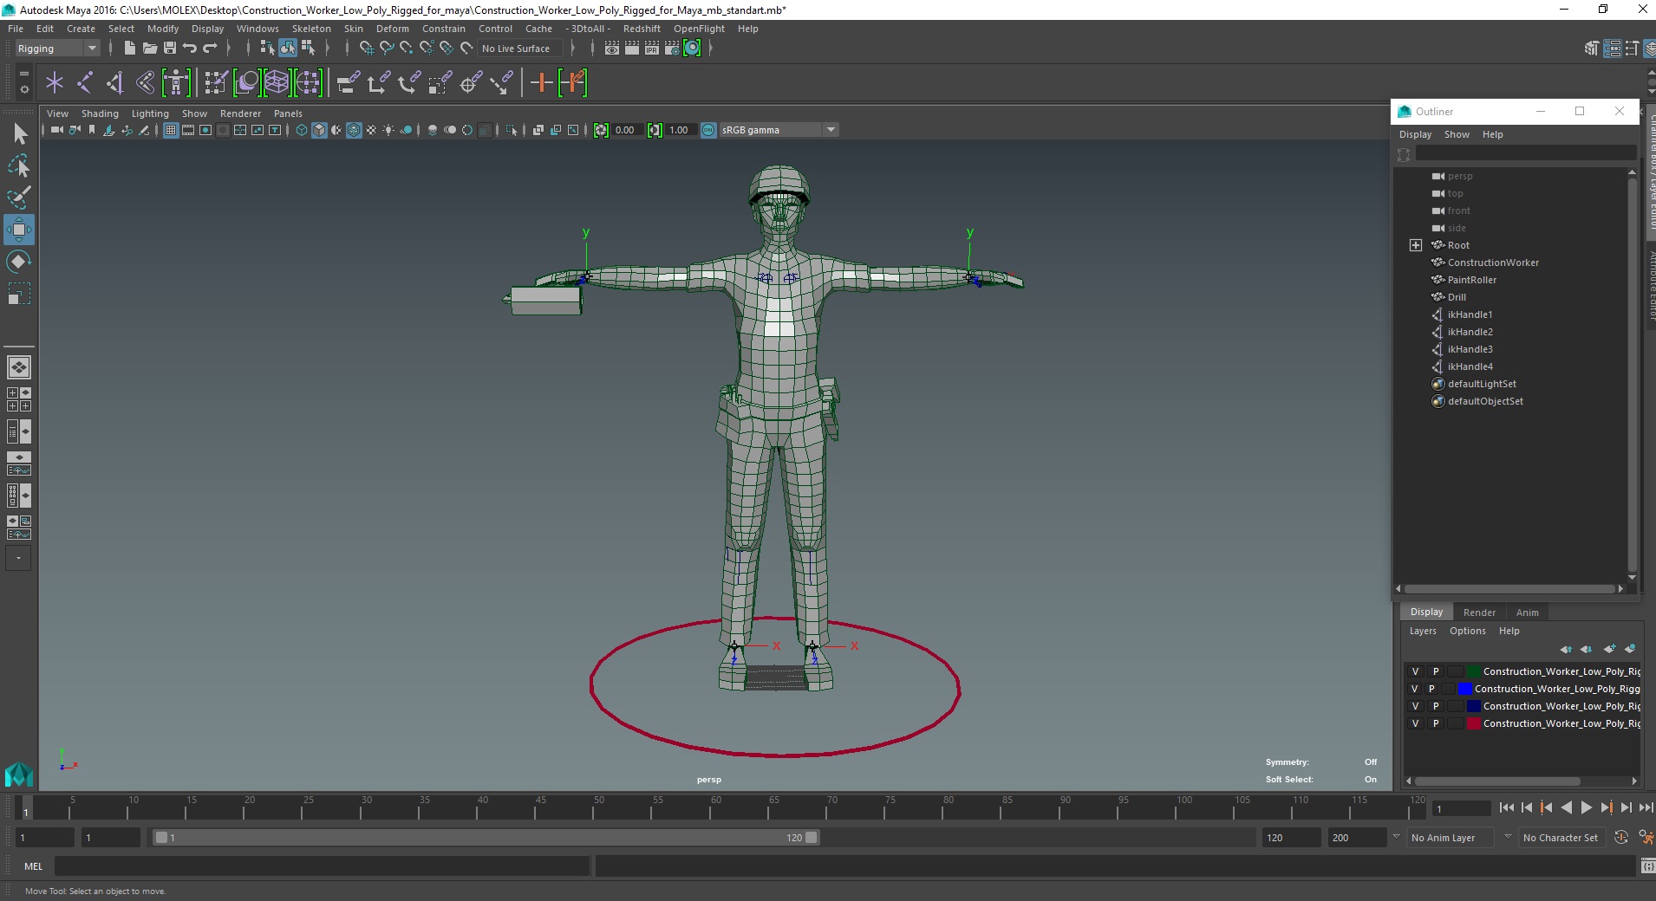1656x901 pixels.
Task: Click the Set Key orange plus icon
Action: point(542,83)
